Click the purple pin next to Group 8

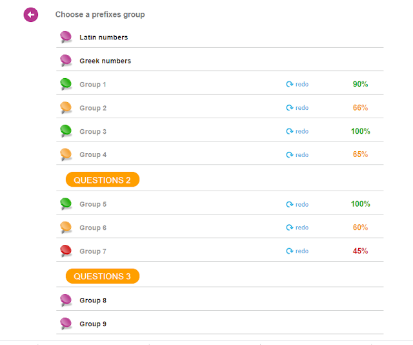(66, 300)
